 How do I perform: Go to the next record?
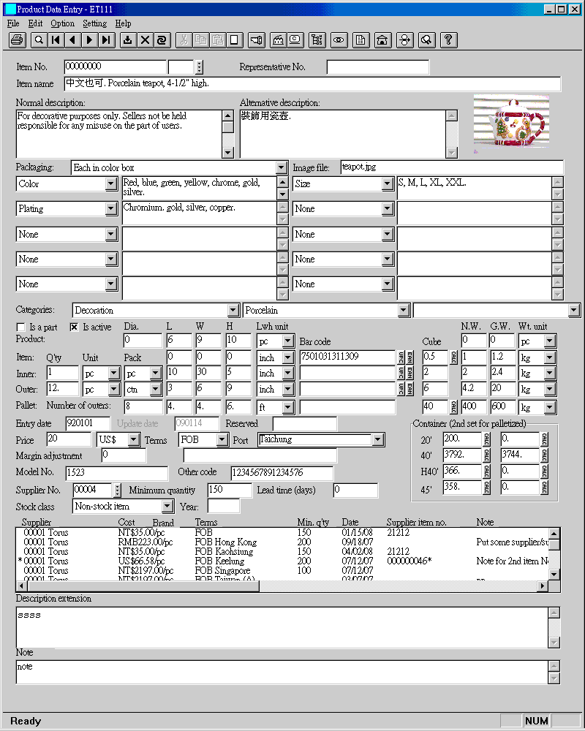89,40
